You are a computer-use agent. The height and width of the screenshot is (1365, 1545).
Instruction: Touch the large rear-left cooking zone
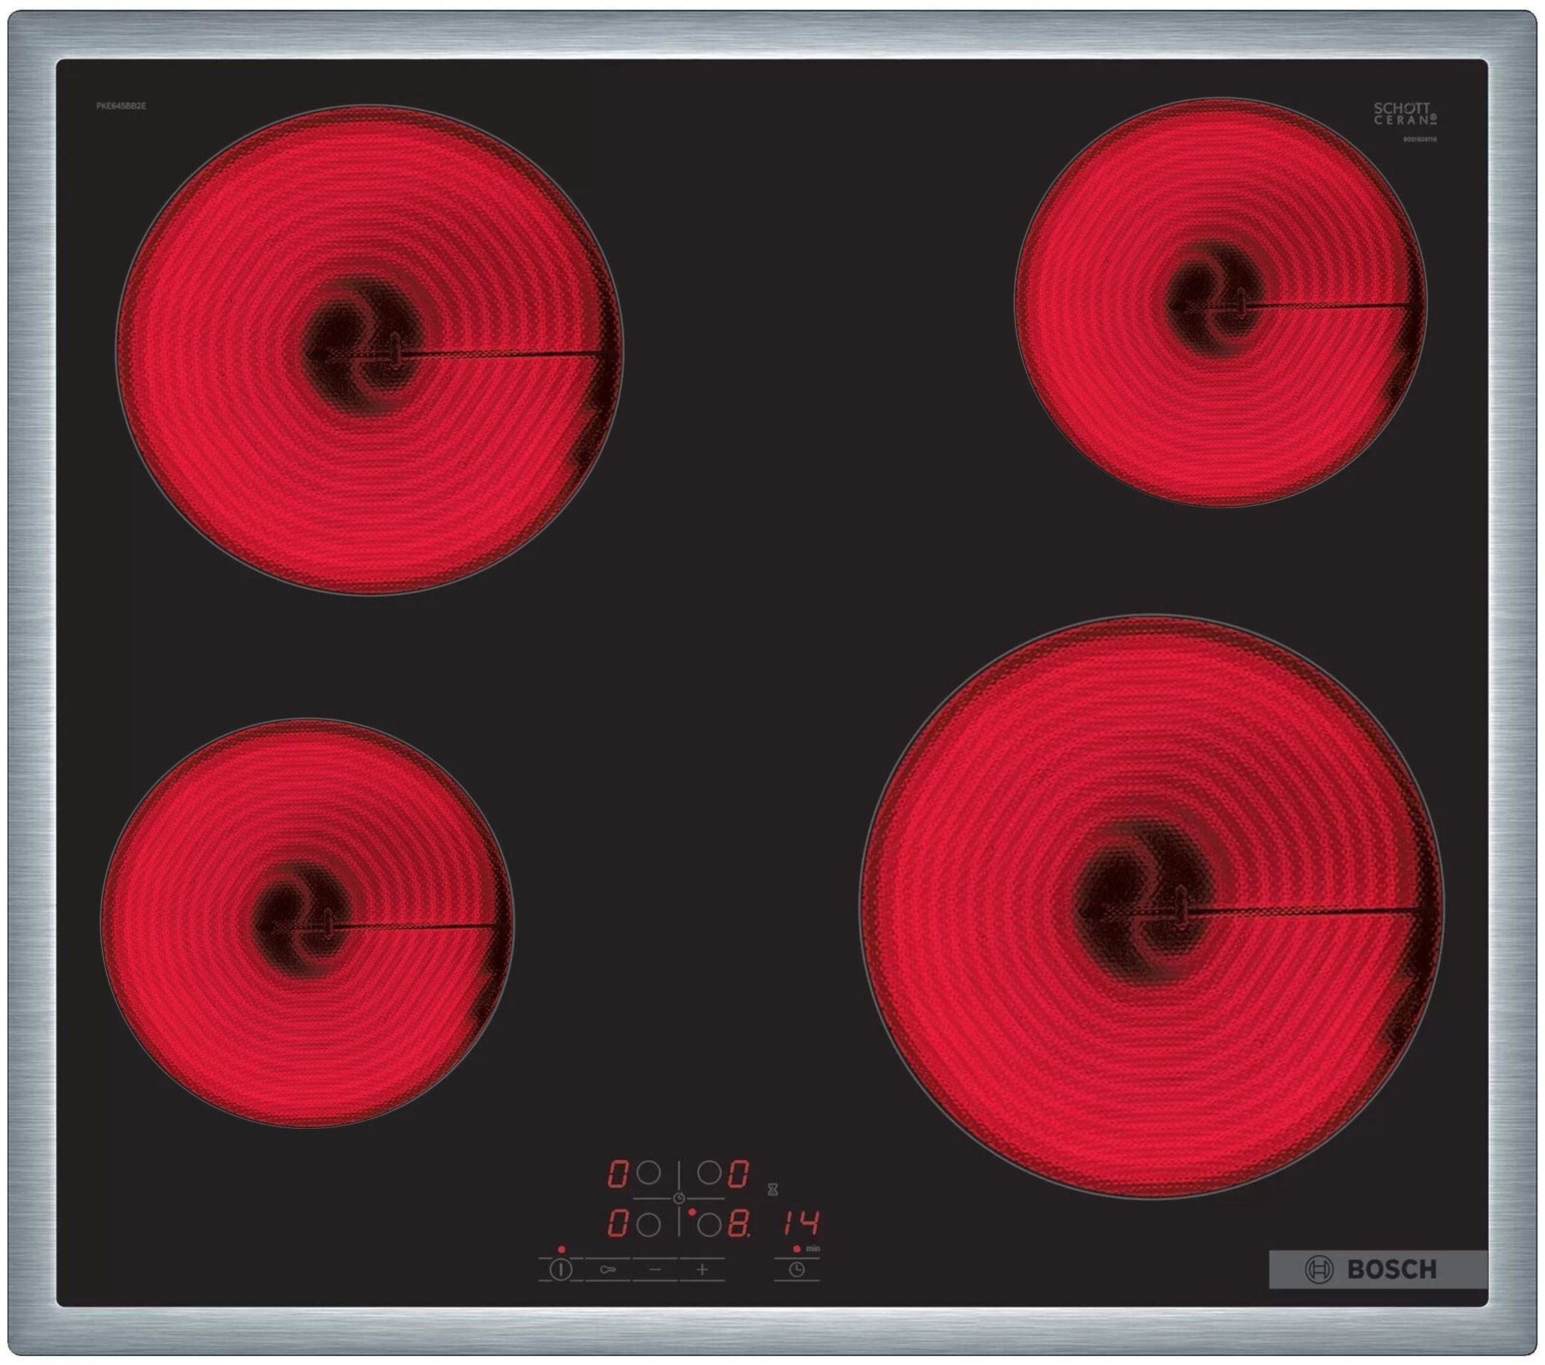369,349
